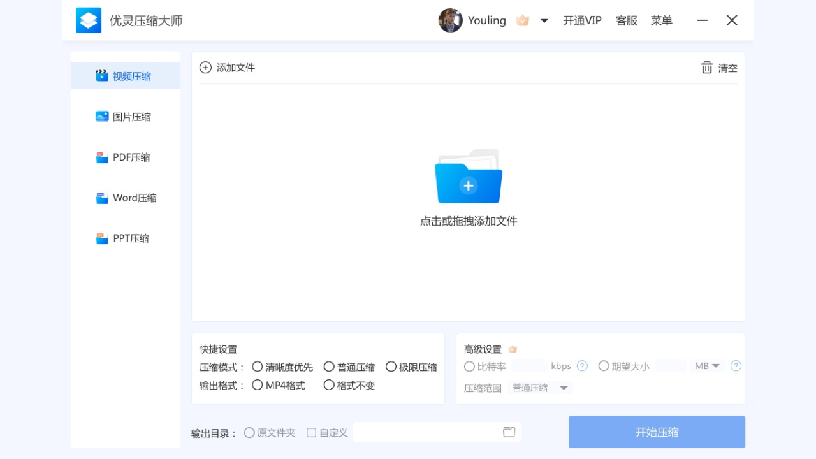This screenshot has width=816, height=459.
Task: Select MP4格式 as output format
Action: pos(258,385)
